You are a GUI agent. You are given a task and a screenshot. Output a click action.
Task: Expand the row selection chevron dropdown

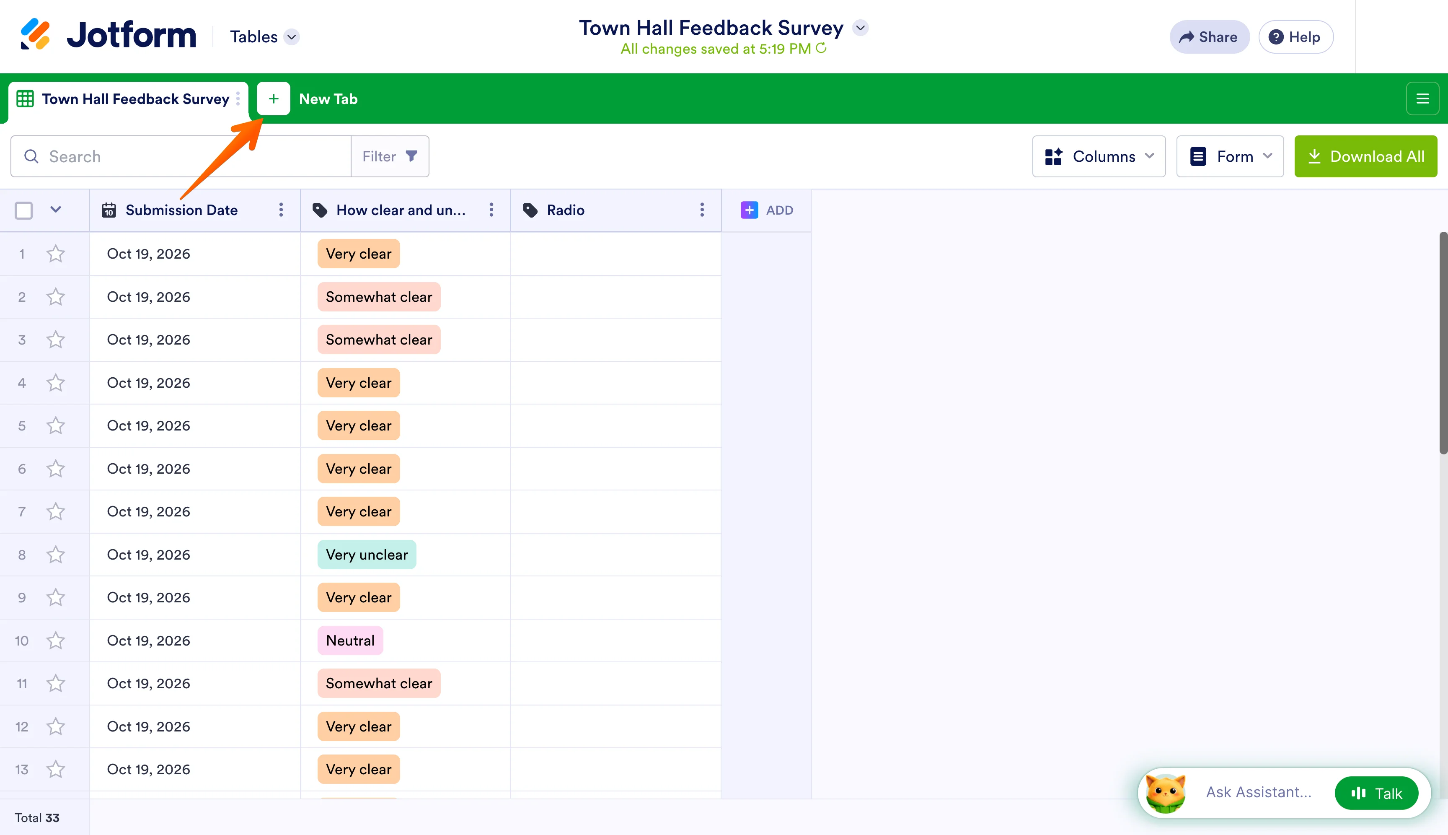click(x=56, y=209)
